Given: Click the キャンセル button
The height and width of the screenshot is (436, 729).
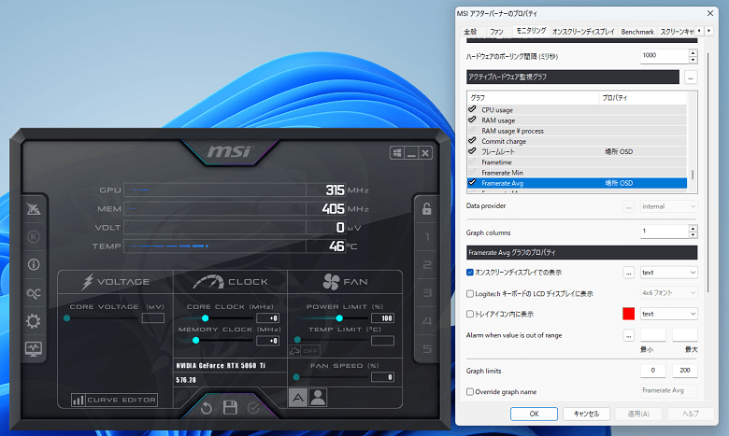Looking at the screenshot, I should click(586, 414).
